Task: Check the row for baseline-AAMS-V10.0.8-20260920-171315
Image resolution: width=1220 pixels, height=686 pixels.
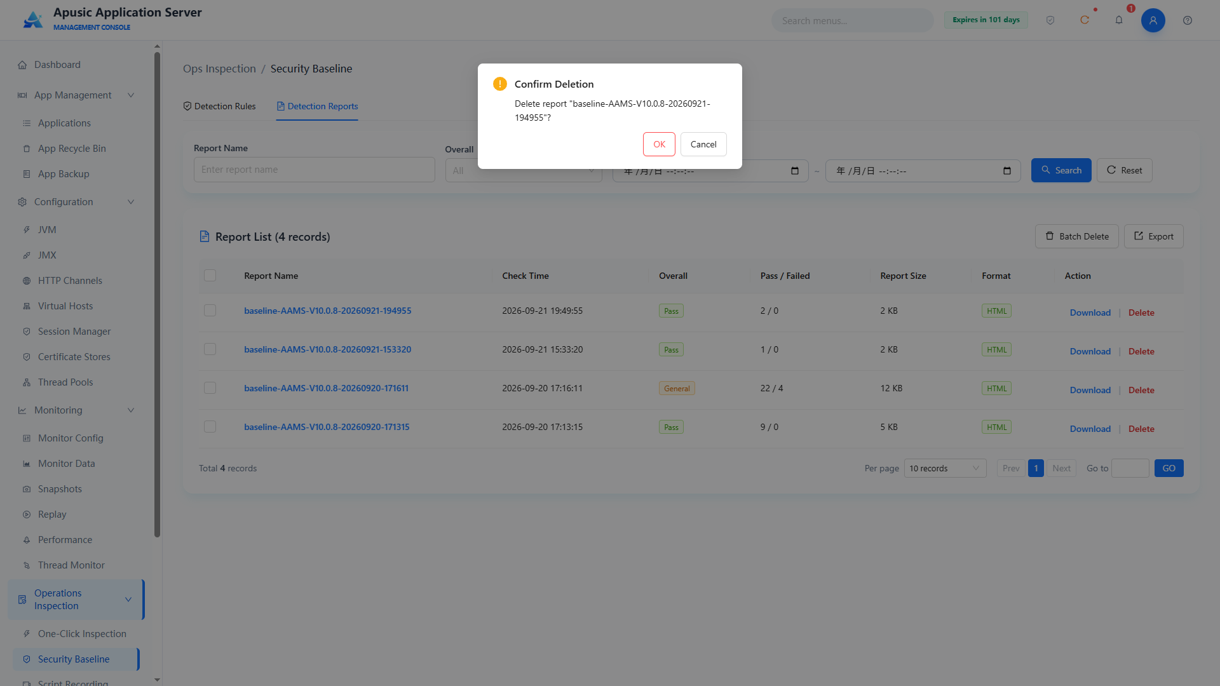Action: pyautogui.click(x=210, y=427)
